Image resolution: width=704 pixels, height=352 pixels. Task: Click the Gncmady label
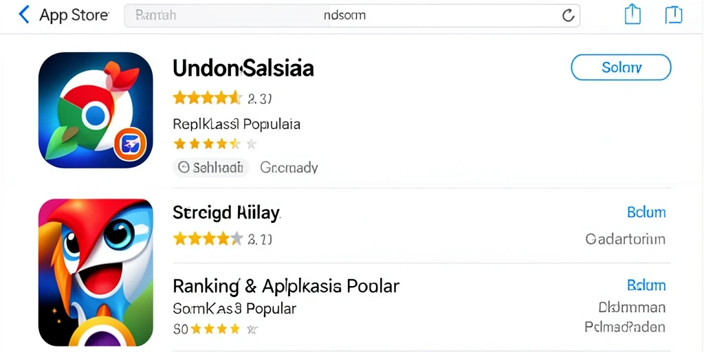(289, 168)
